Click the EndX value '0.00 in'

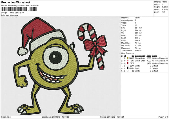(x=137, y=38)
